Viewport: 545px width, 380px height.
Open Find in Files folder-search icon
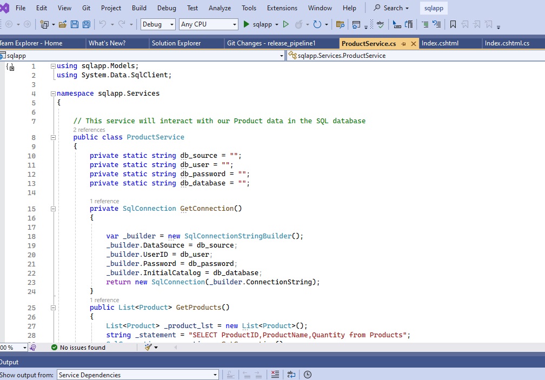(340, 24)
